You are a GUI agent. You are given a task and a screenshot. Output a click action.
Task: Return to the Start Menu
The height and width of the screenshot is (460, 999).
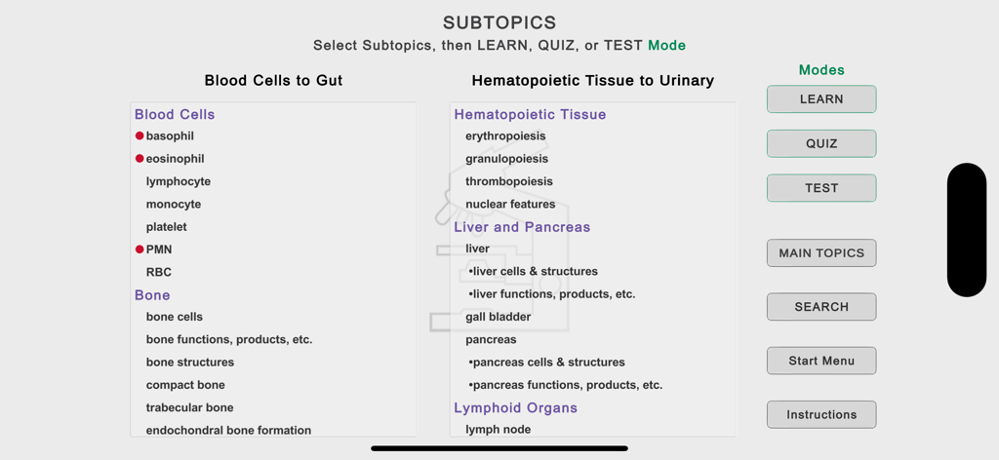coord(821,361)
